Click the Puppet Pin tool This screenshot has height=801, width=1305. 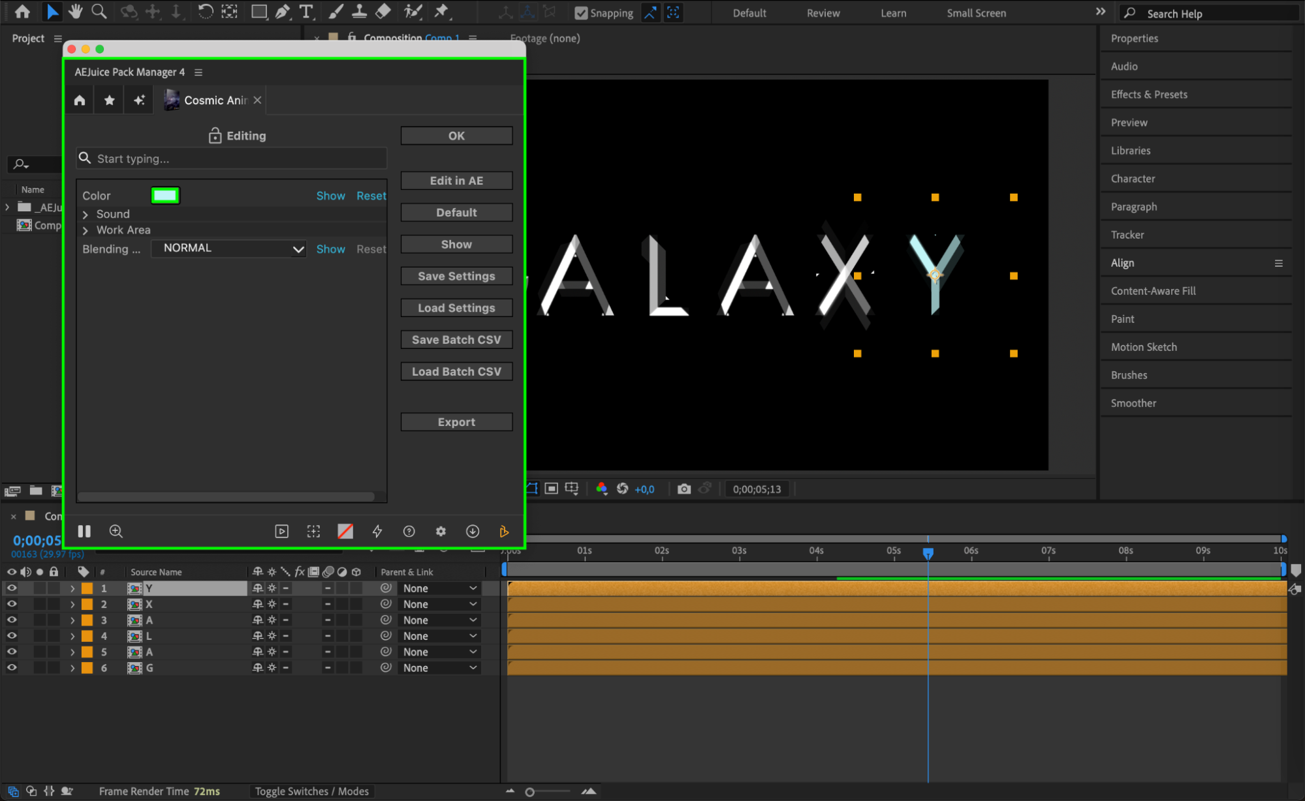(x=442, y=12)
